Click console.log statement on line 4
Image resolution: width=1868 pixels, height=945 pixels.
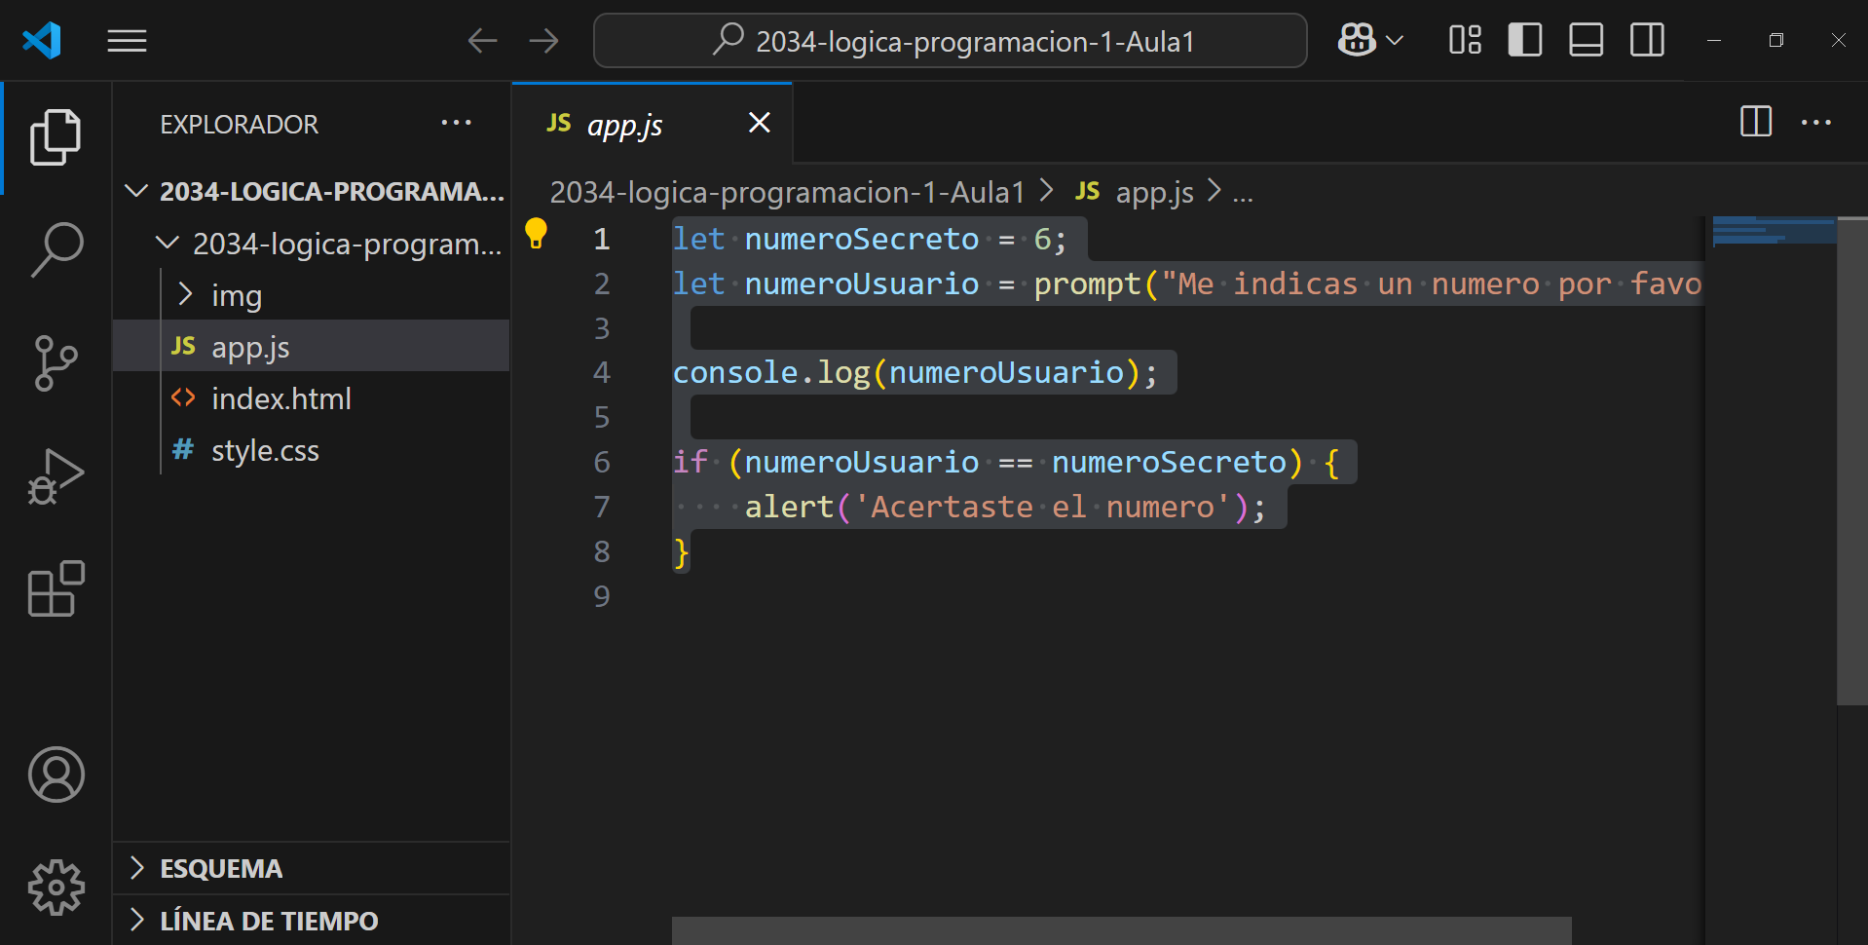point(915,372)
